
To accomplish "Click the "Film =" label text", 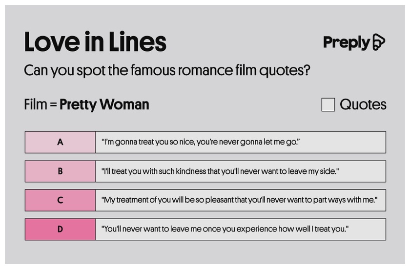I will pyautogui.click(x=41, y=104).
